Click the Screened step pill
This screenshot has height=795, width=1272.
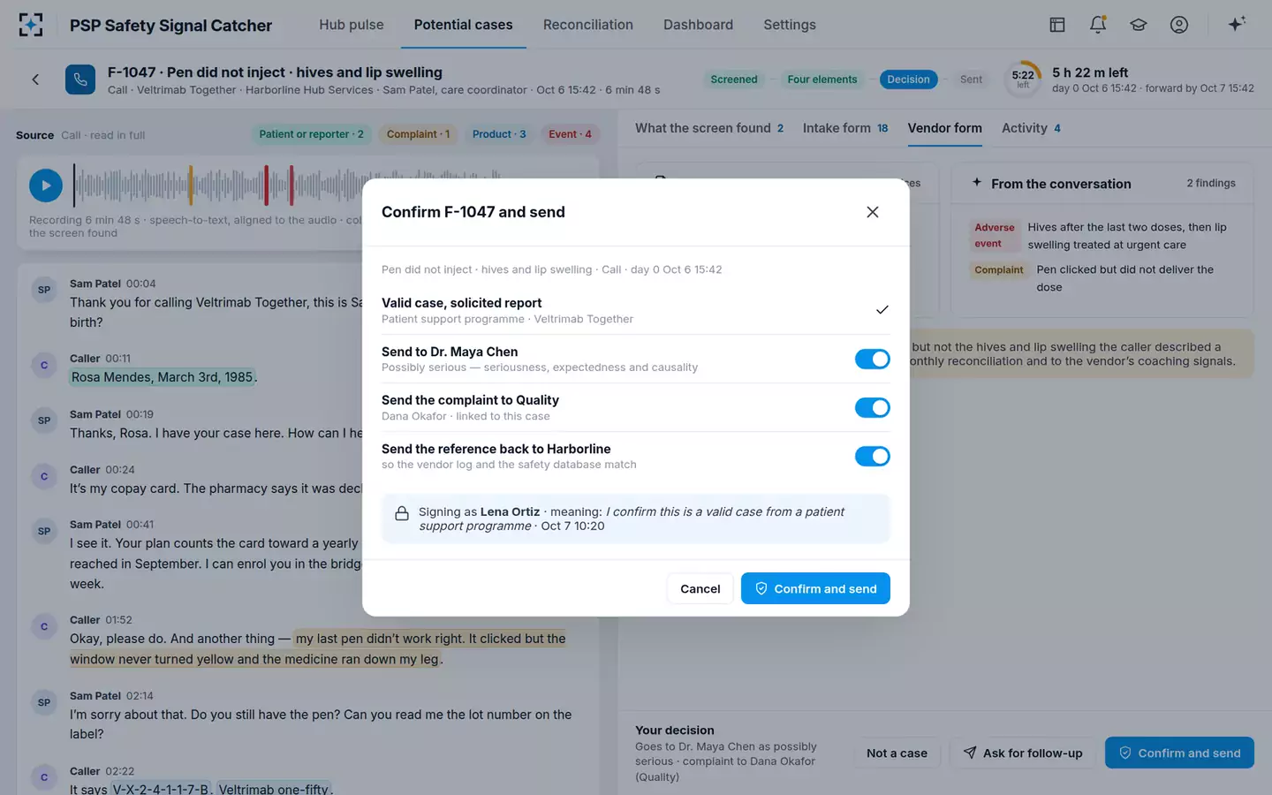click(x=734, y=79)
